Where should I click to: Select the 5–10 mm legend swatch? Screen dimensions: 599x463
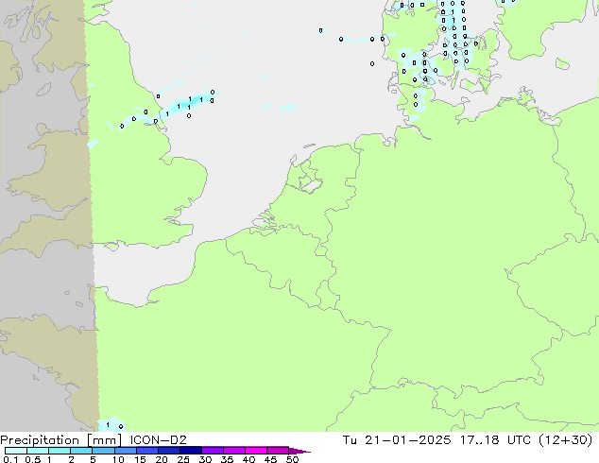[x=103, y=451]
